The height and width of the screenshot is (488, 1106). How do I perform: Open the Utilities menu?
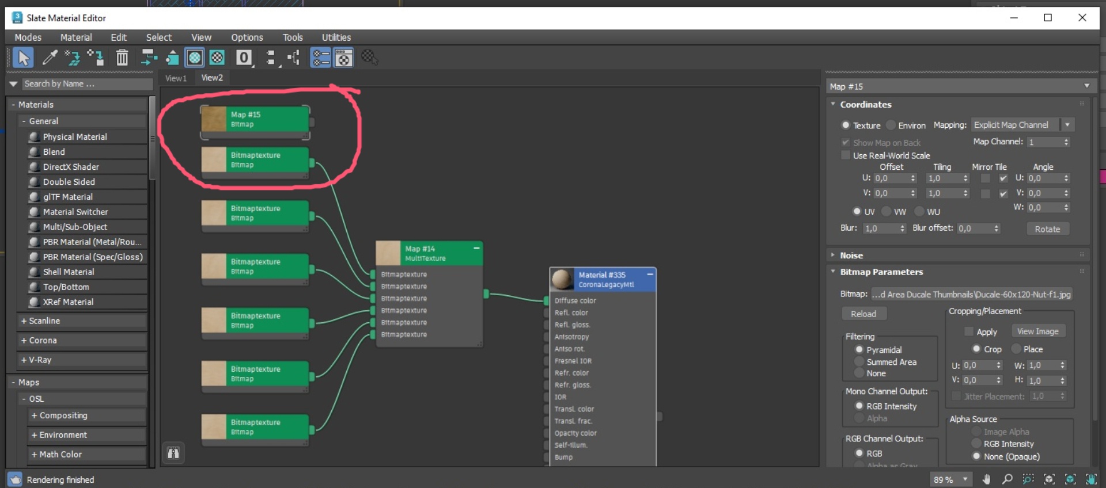pyautogui.click(x=336, y=37)
